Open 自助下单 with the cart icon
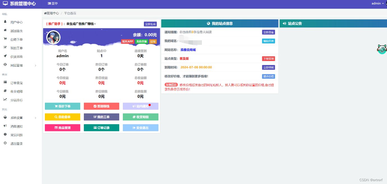This screenshot has height=184, width=387. click(x=5, y=39)
